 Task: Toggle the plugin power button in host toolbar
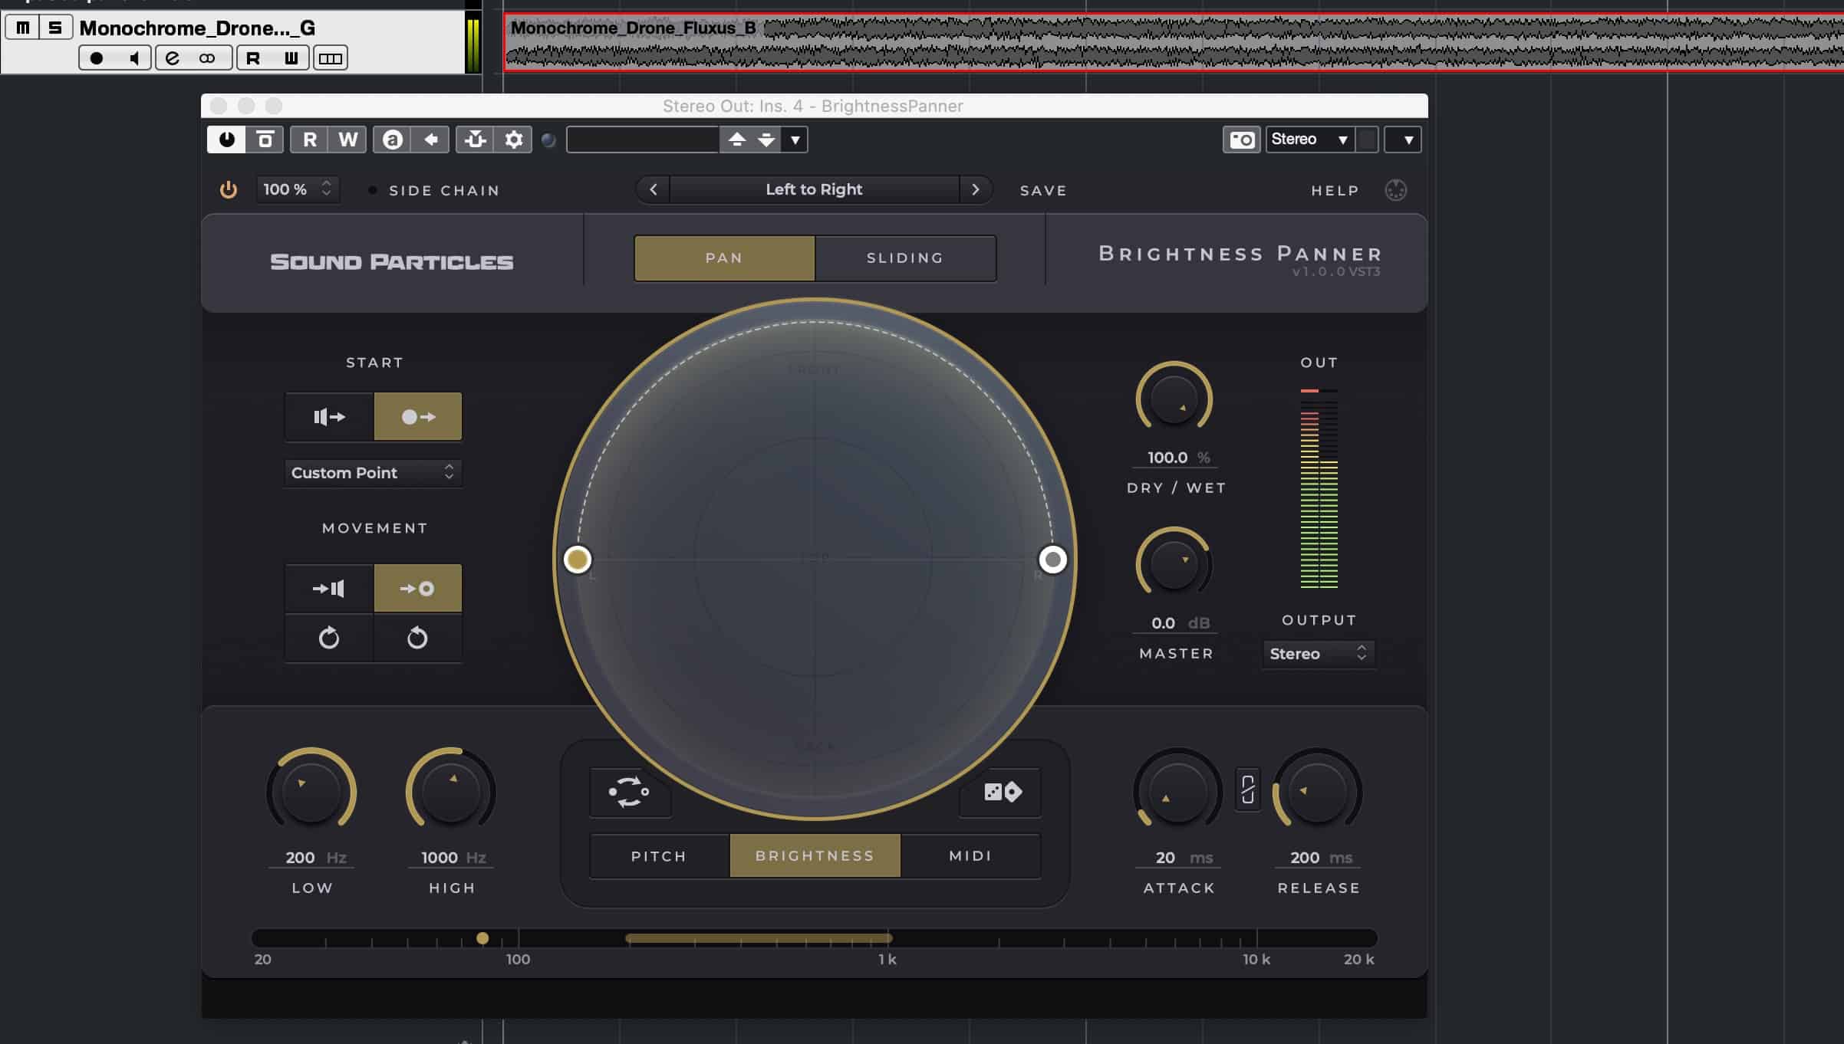tap(226, 140)
